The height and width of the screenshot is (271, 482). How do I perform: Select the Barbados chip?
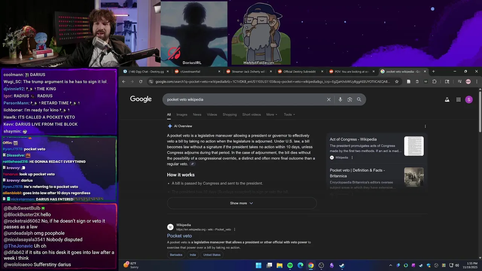point(176,255)
